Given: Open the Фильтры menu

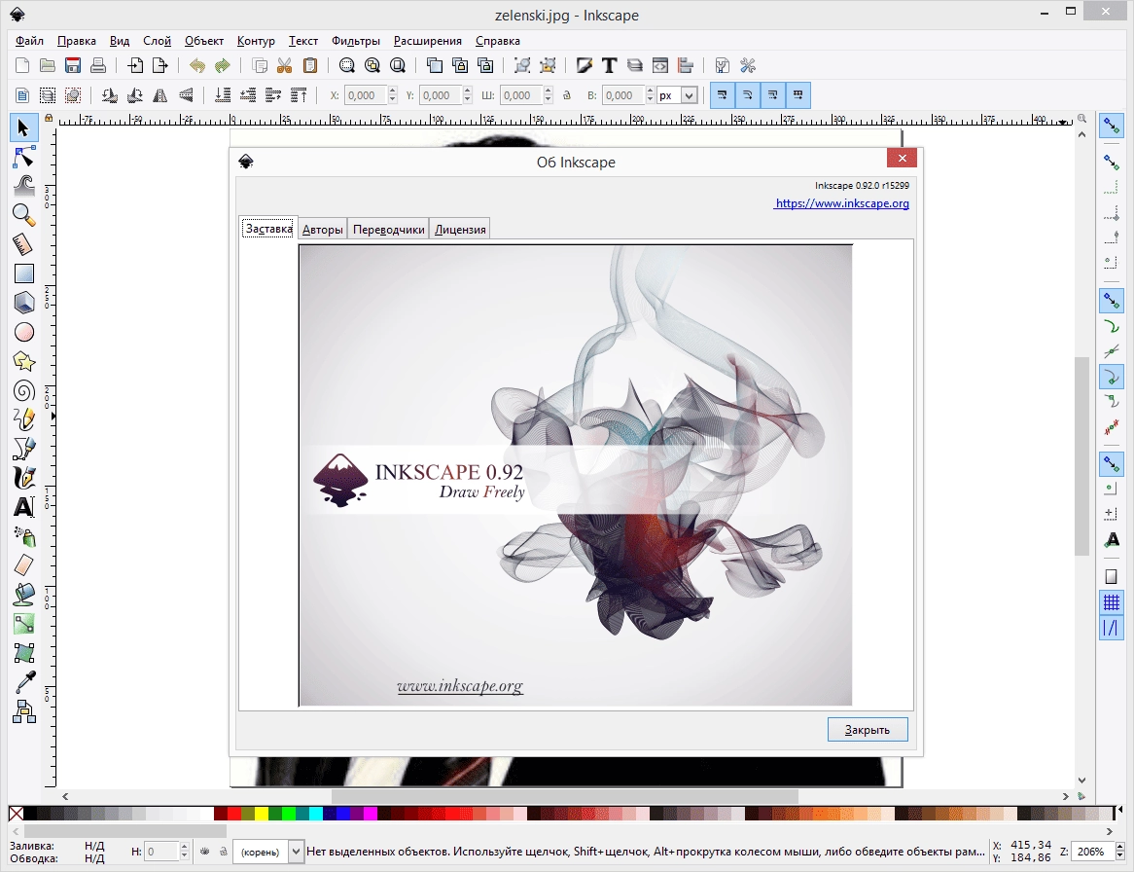Looking at the screenshot, I should pyautogui.click(x=356, y=41).
